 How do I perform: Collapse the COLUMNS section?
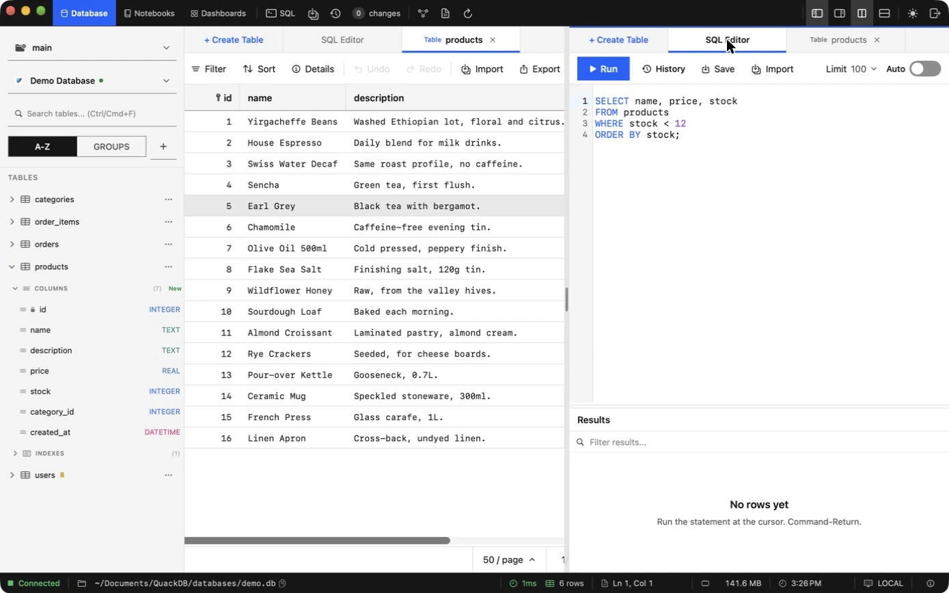[15, 288]
